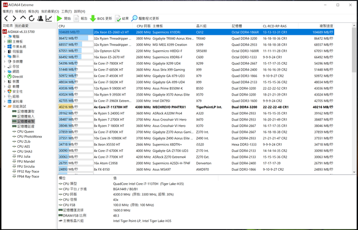
Task: Click the results list vertical scrollbar
Action: click(x=354, y=50)
